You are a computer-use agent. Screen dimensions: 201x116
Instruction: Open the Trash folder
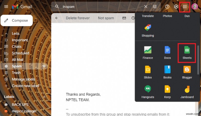tap(16, 73)
